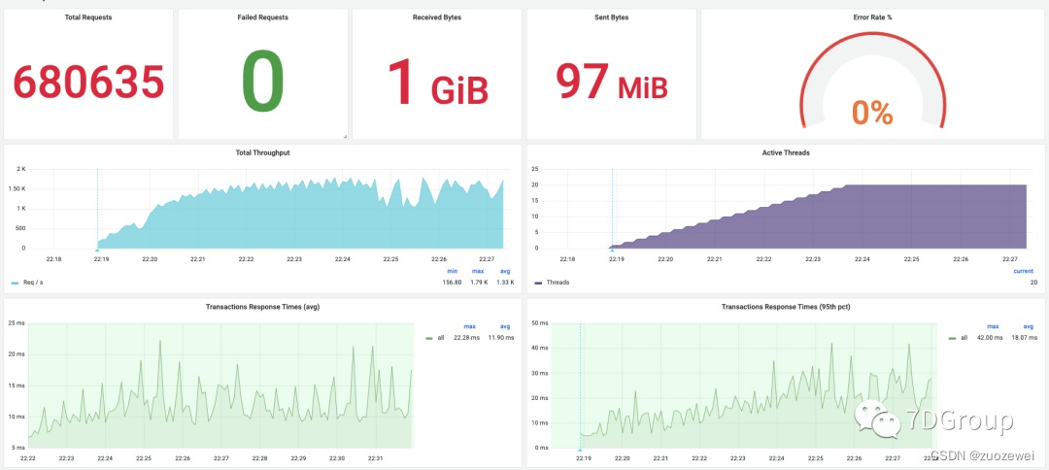The height and width of the screenshot is (470, 1049).
Task: Sort Active Threads legend by current column
Action: tap(1024, 271)
